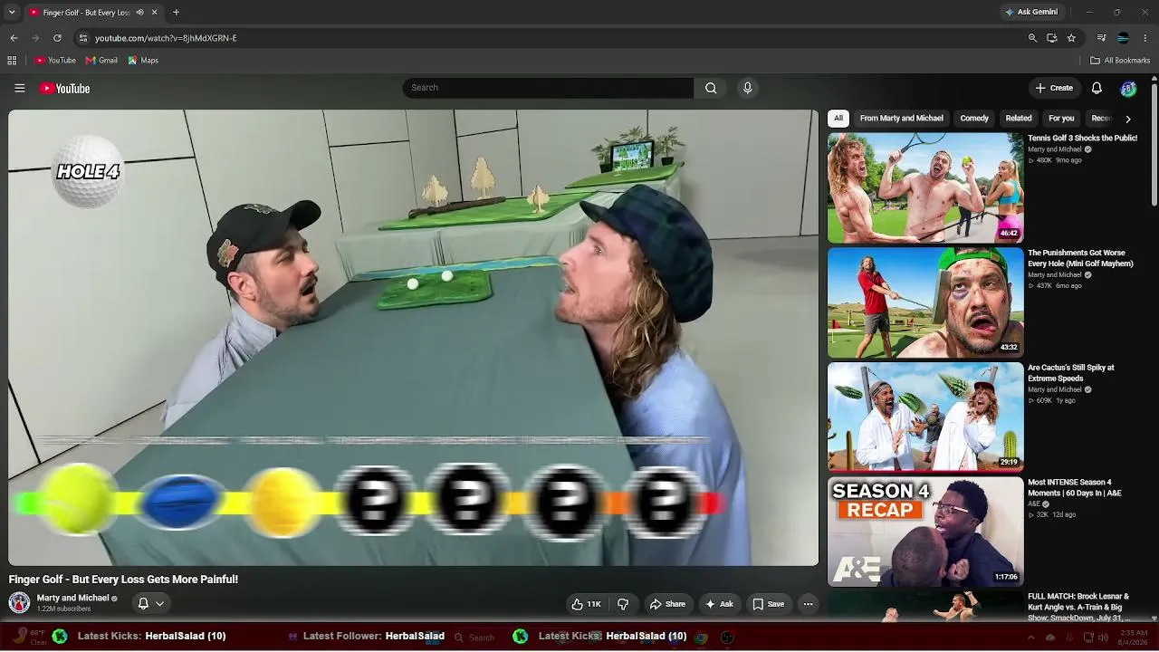
Task: Open the media controls icon in toolbar
Action: click(x=1101, y=38)
